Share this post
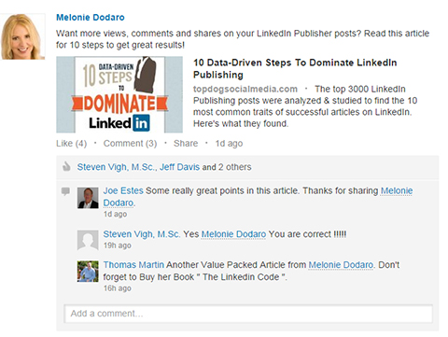448x337 pixels. tap(186, 144)
